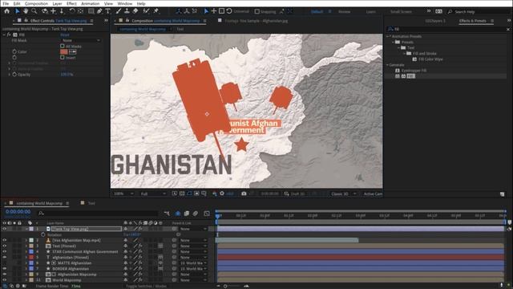Switch to the Text timeline tab
This screenshot has height=289, width=513.
(91, 203)
